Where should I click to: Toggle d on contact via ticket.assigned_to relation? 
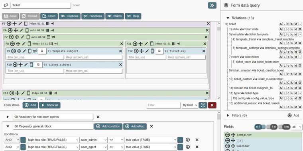pyautogui.click(x=296, y=88)
